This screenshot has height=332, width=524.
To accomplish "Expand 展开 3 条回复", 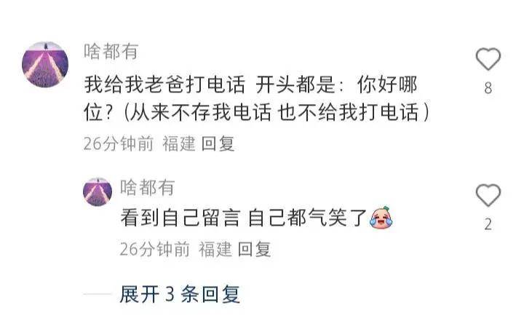I will (180, 295).
